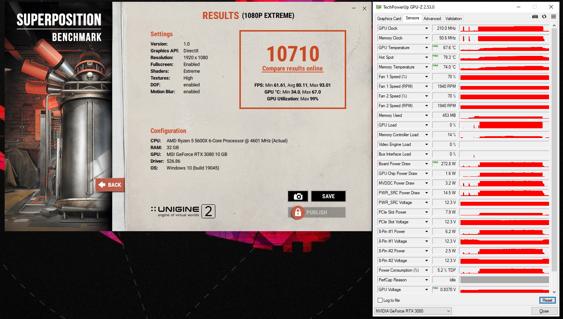Click the GPU Temperature 67.6 °C value
Viewport: 563px width, 319px height.
point(444,48)
